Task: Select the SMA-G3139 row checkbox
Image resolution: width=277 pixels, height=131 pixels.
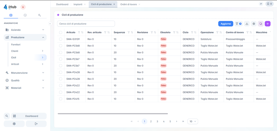Action: [x=60, y=39]
